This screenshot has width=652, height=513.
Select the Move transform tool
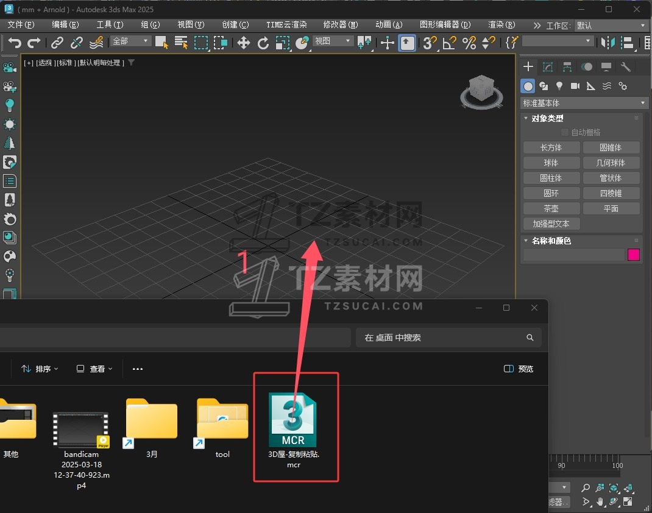coord(243,43)
